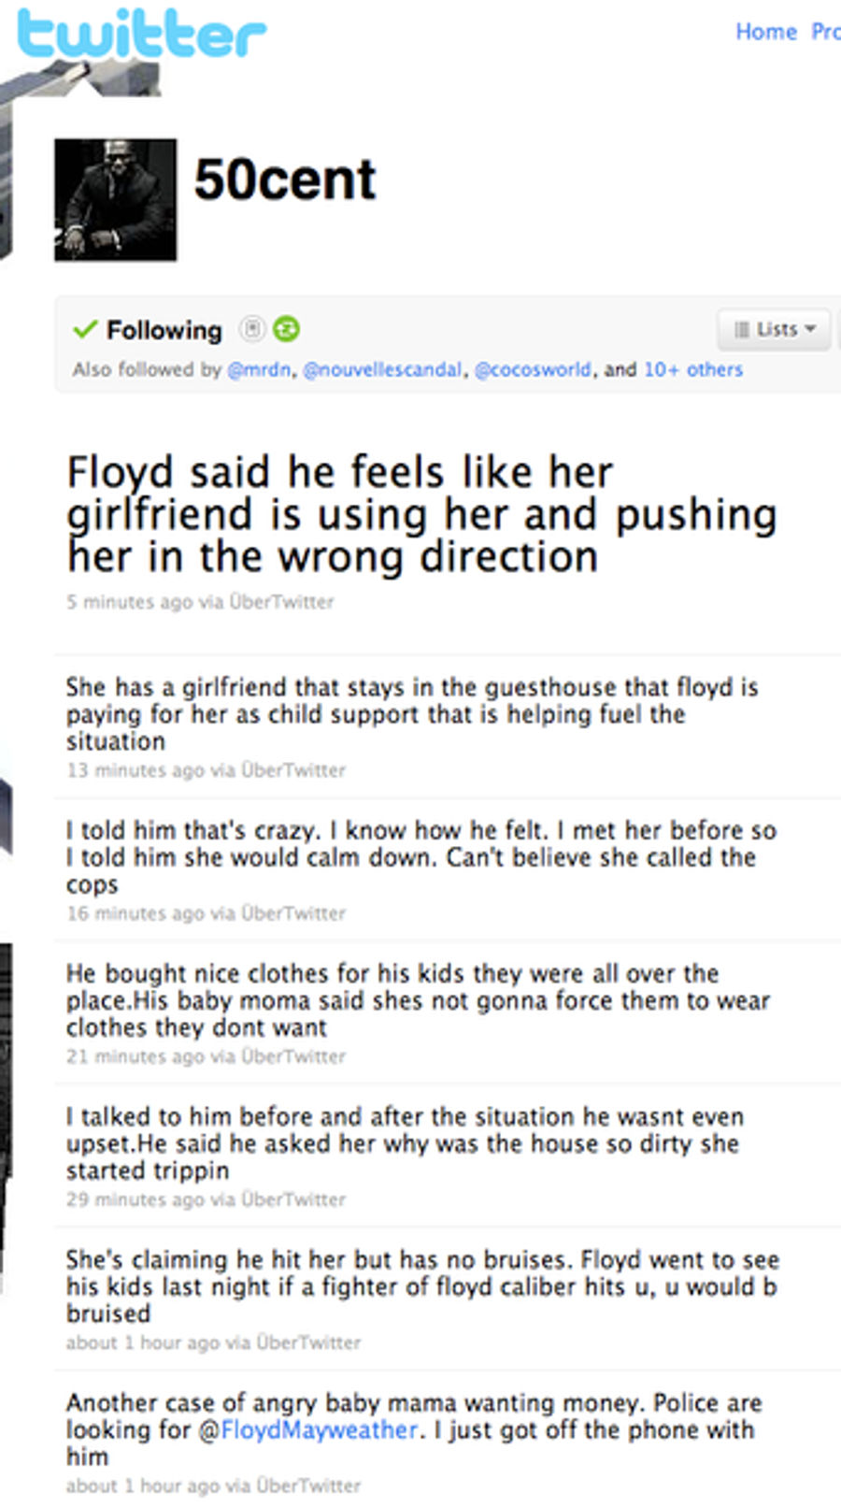Open the Profile menu item
Screen dimensions: 841x1507
pyautogui.click(x=826, y=32)
